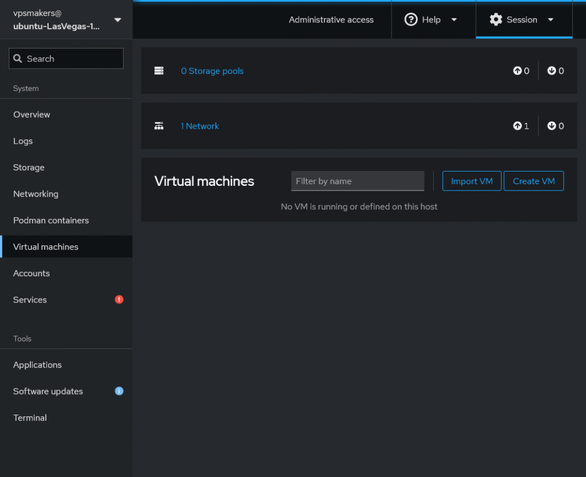Go to Software updates
This screenshot has width=586, height=477.
tap(48, 391)
